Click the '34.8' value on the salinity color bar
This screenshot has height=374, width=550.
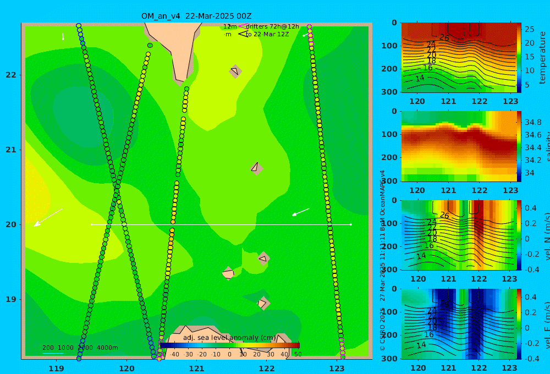point(533,122)
